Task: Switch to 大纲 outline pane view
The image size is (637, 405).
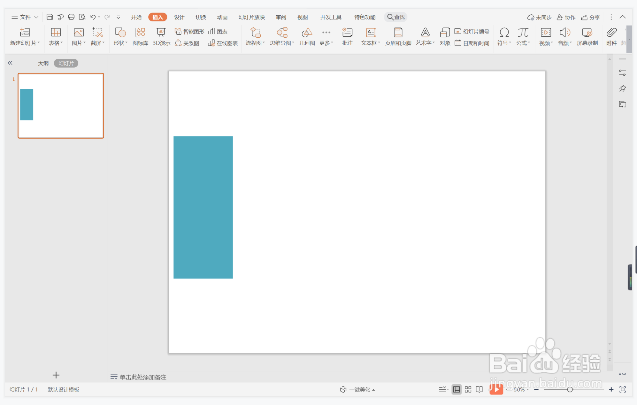Action: pos(43,63)
